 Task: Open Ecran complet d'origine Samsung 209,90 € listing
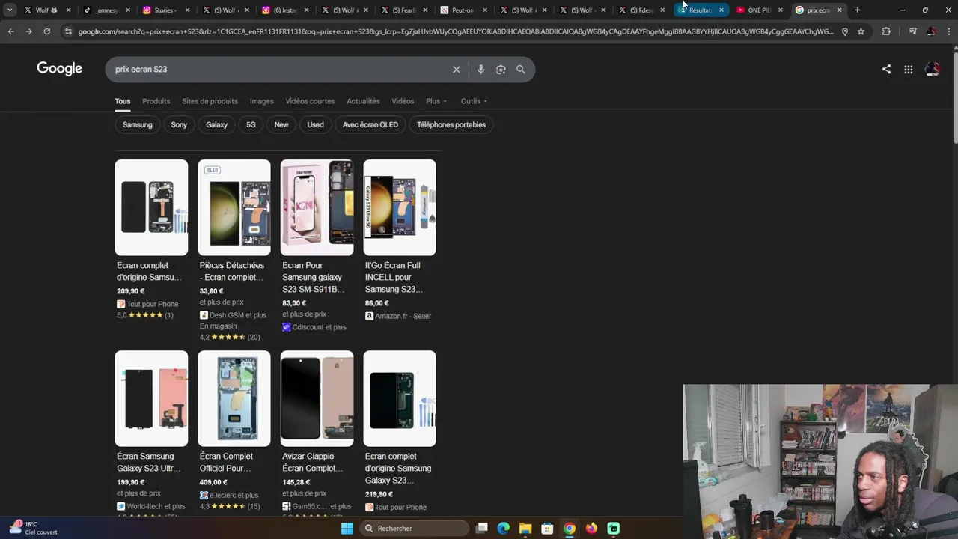[x=151, y=240]
